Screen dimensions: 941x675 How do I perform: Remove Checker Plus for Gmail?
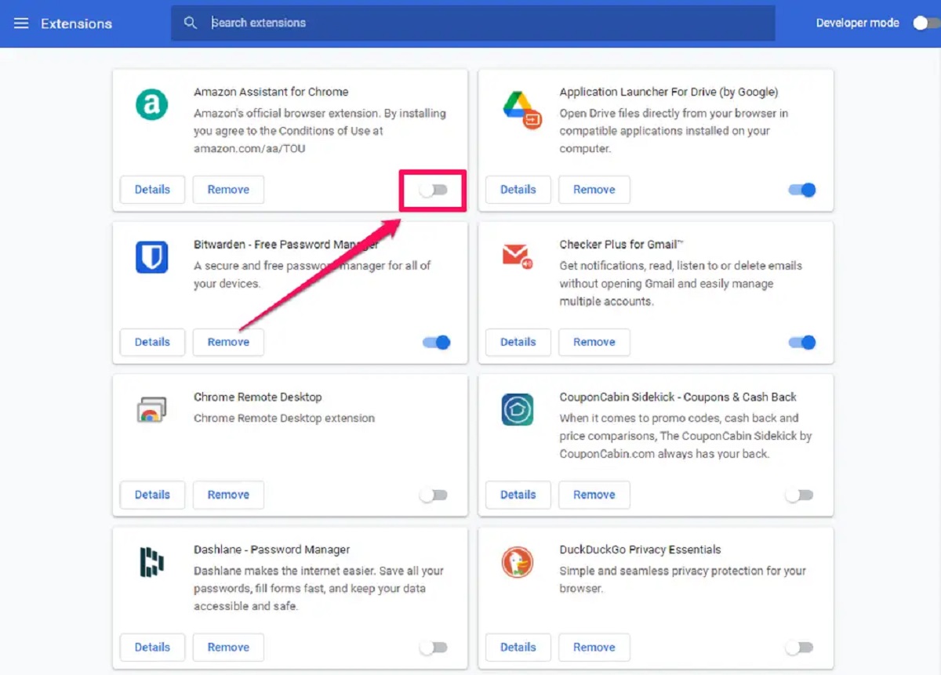(594, 343)
